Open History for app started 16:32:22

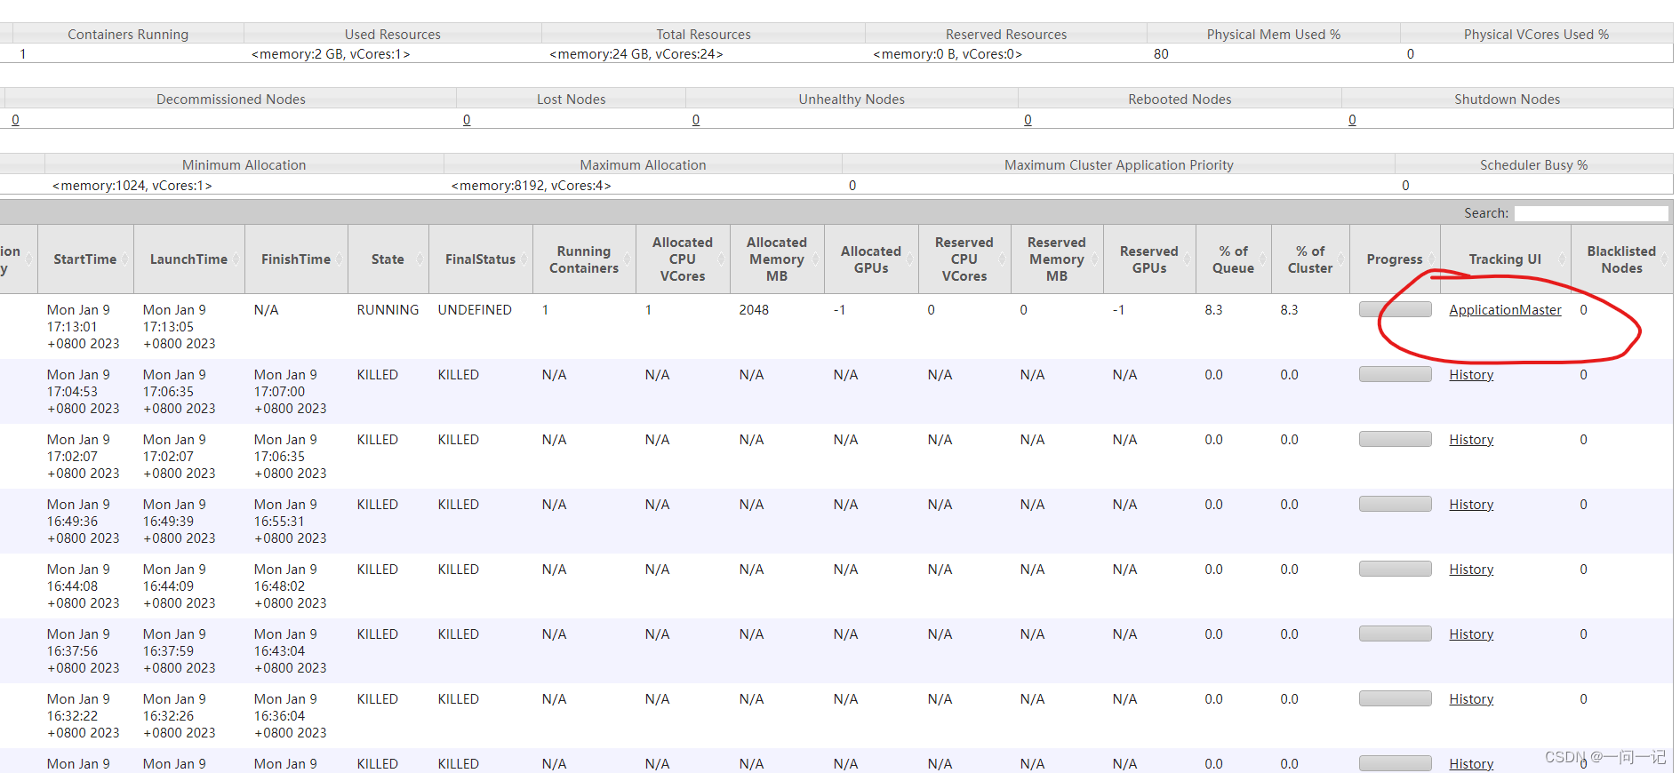click(x=1471, y=699)
